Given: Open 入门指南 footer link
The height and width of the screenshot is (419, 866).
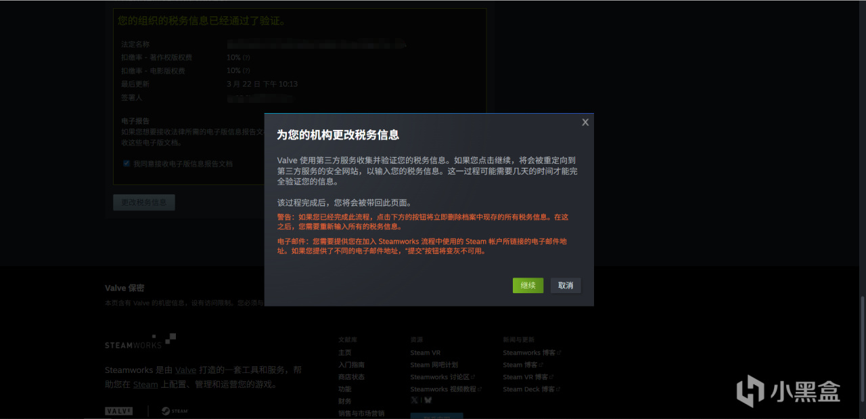Looking at the screenshot, I should tap(351, 365).
